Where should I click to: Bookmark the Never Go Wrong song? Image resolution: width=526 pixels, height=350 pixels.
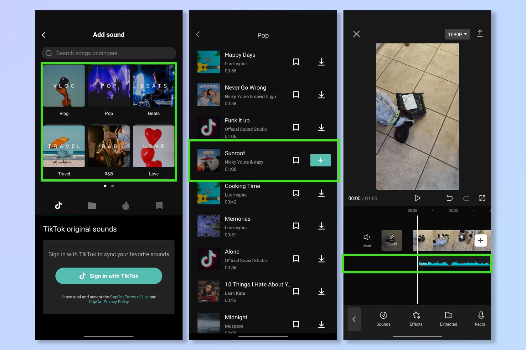coord(296,95)
